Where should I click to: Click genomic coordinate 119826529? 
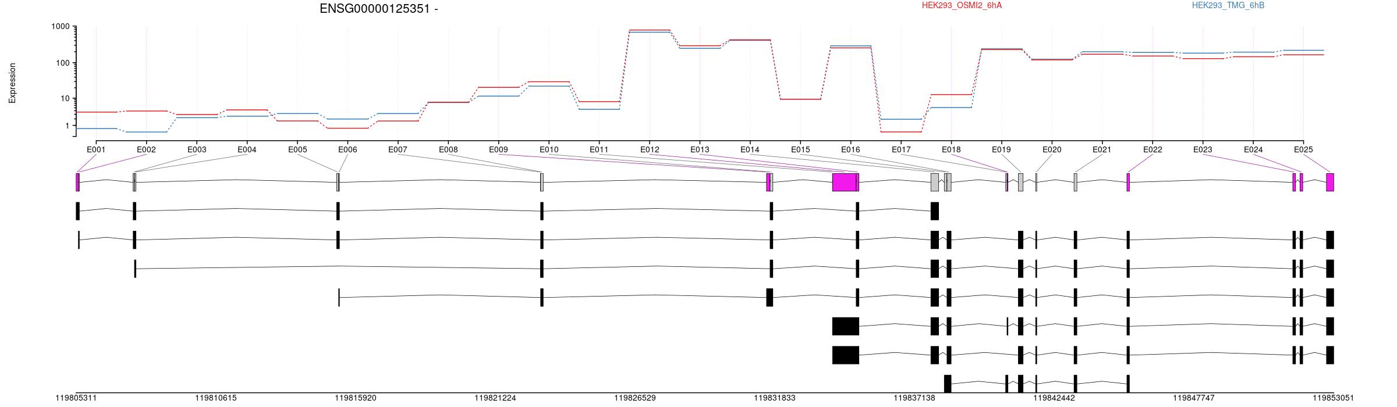pos(635,398)
